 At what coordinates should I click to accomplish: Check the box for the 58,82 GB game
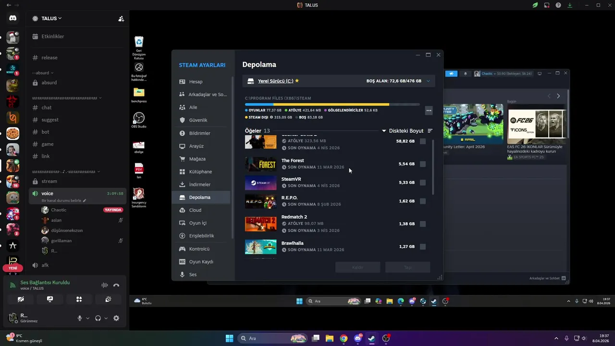(x=423, y=141)
